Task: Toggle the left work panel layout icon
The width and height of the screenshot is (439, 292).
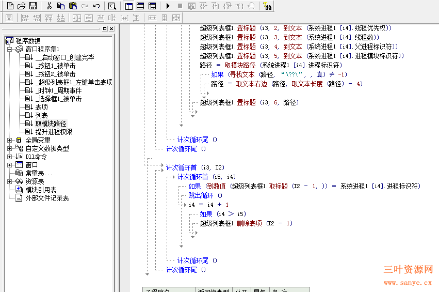Action: [x=129, y=6]
